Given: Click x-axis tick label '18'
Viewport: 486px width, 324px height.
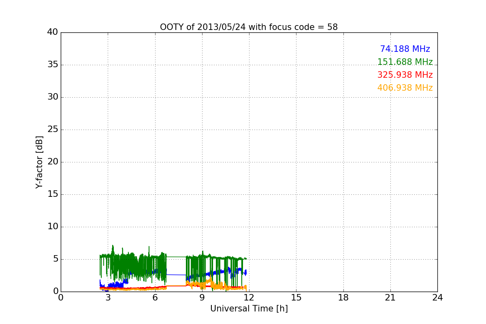Looking at the screenshot, I should (343, 298).
